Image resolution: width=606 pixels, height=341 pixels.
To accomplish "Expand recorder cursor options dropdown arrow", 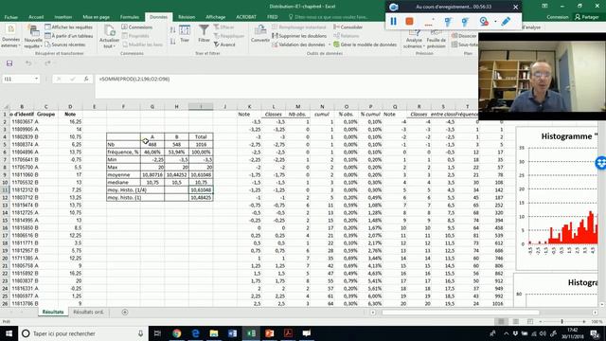I will [495, 21].
